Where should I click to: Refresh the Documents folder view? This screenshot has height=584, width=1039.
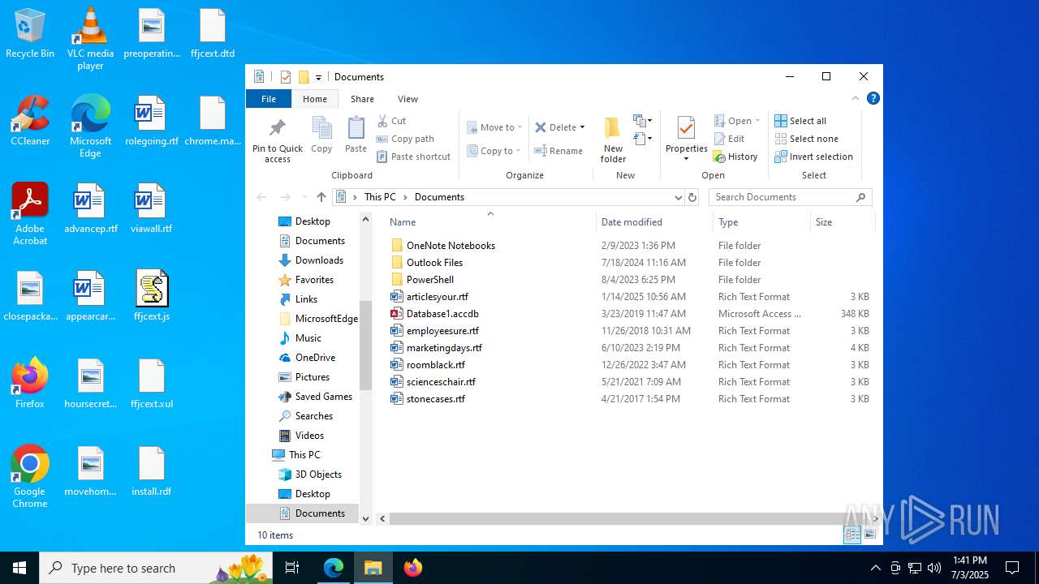coord(692,197)
